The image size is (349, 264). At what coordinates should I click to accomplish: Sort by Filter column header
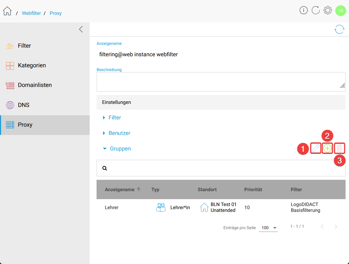pyautogui.click(x=296, y=189)
